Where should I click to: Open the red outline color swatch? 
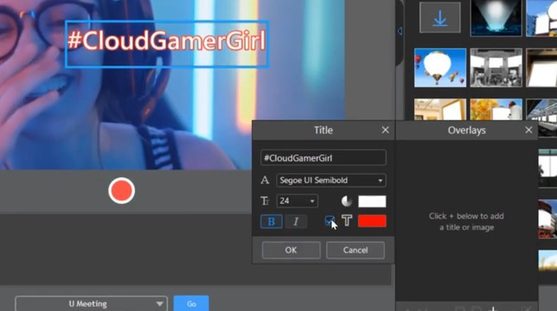coord(372,221)
